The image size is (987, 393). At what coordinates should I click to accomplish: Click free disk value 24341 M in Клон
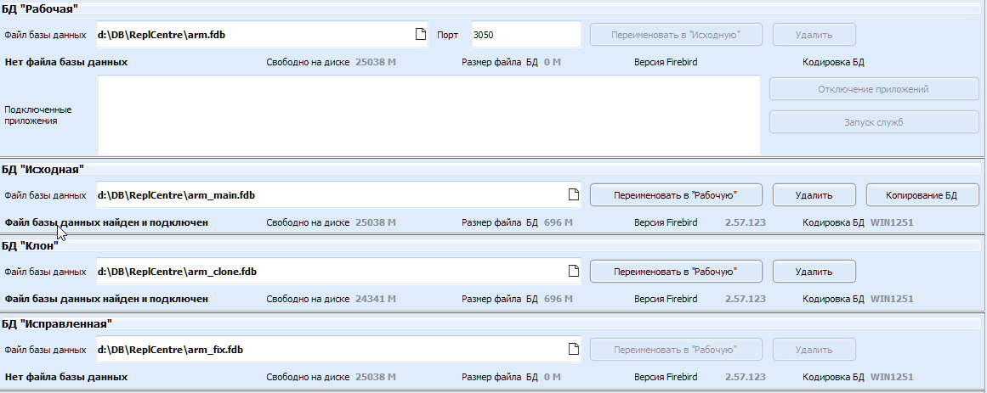[x=376, y=299]
